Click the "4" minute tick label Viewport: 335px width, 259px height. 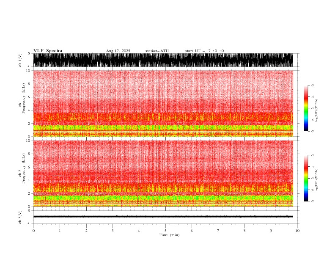139,231
